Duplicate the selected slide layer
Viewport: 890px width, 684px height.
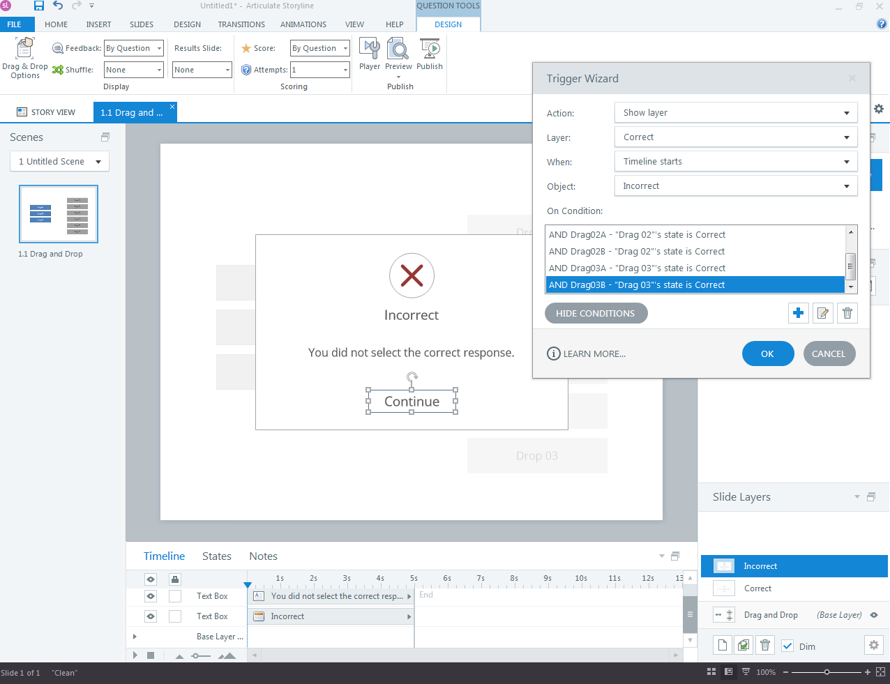[744, 646]
